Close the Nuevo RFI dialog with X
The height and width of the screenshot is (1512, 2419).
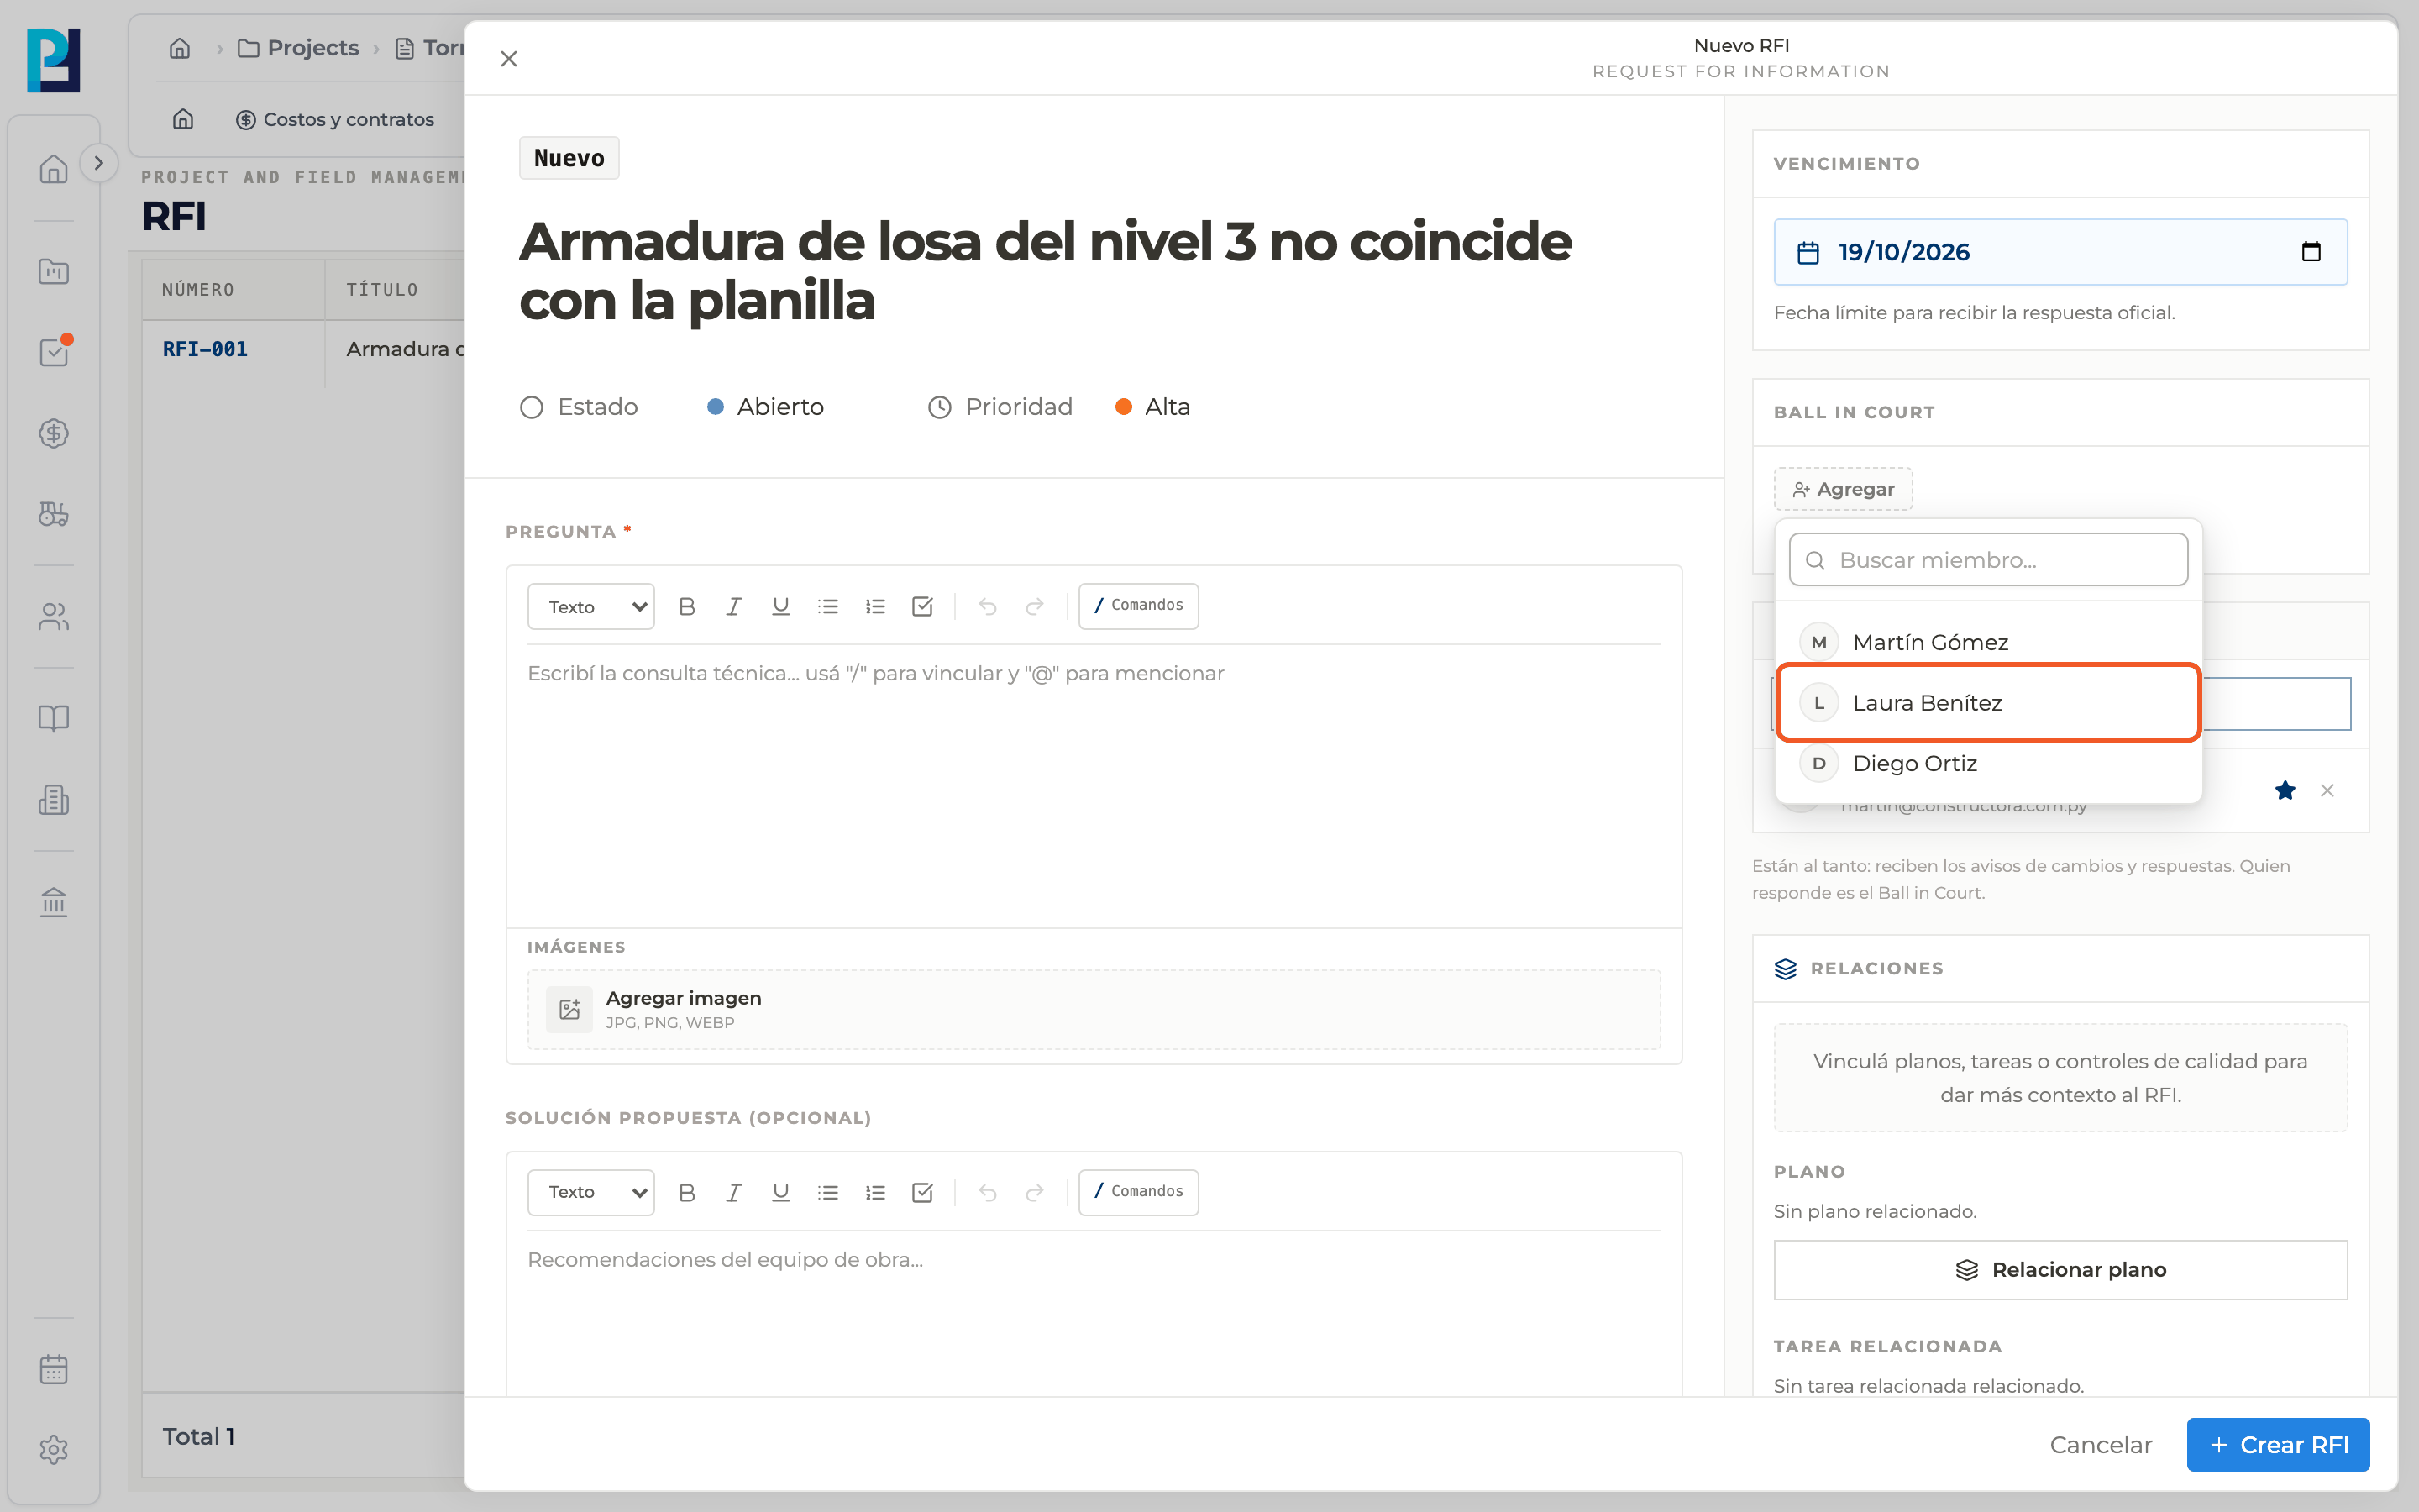509,59
